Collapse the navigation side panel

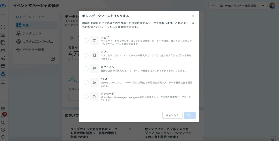click(53, 59)
